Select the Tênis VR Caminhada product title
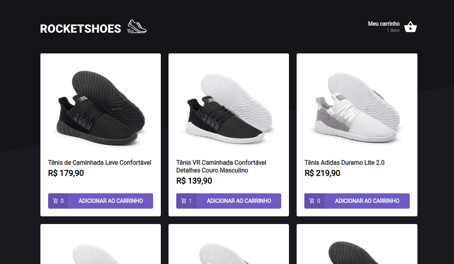 pos(221,166)
